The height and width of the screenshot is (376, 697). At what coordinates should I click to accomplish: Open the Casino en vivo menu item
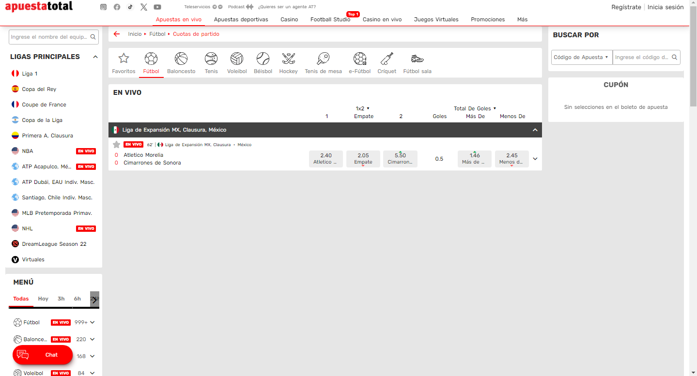pyautogui.click(x=382, y=19)
